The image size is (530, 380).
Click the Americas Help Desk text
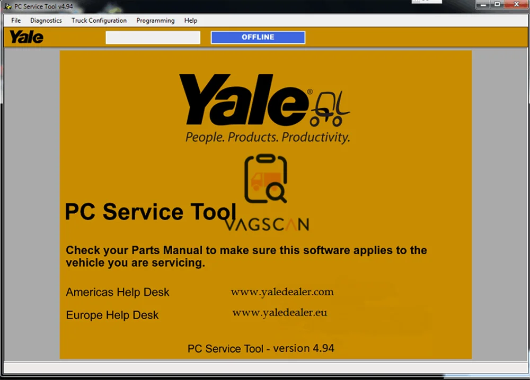pos(117,292)
